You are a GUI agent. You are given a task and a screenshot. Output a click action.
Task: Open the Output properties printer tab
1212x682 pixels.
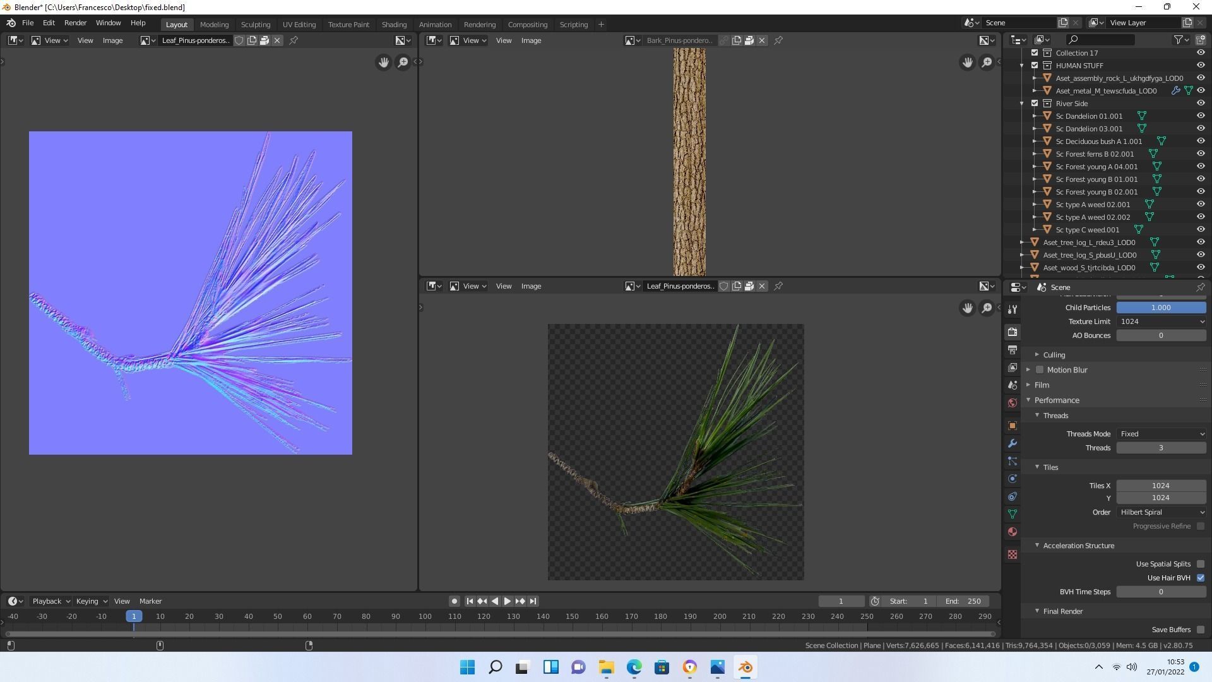click(1013, 350)
